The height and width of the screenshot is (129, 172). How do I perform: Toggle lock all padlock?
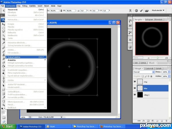151,76
